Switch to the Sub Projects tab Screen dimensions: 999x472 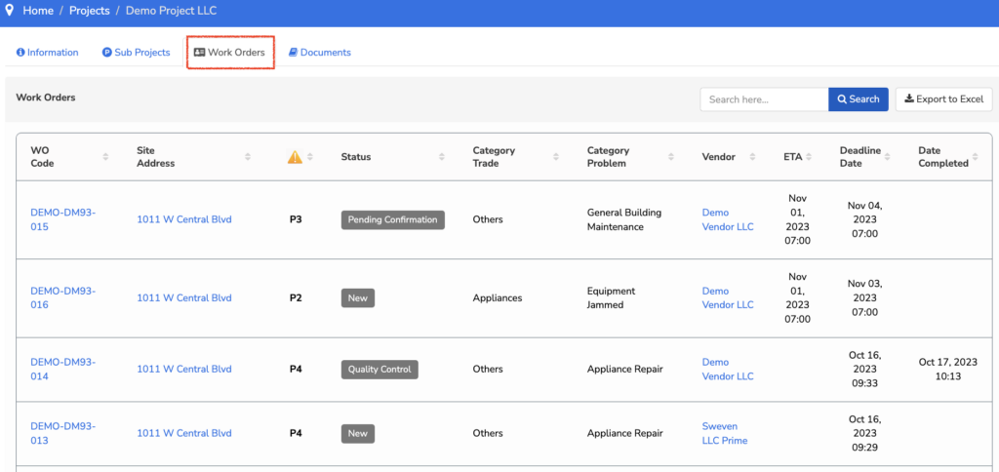[x=136, y=53]
